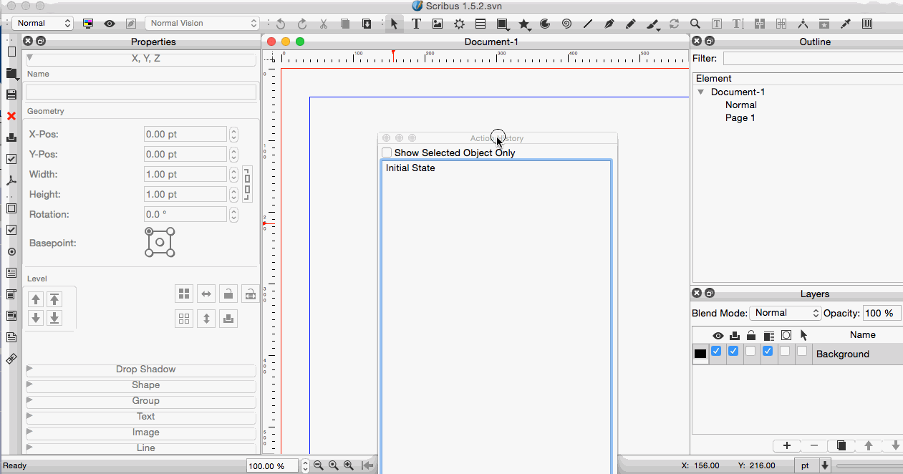The width and height of the screenshot is (903, 474).
Task: Open the Normal Vision dropdown
Action: tap(202, 24)
